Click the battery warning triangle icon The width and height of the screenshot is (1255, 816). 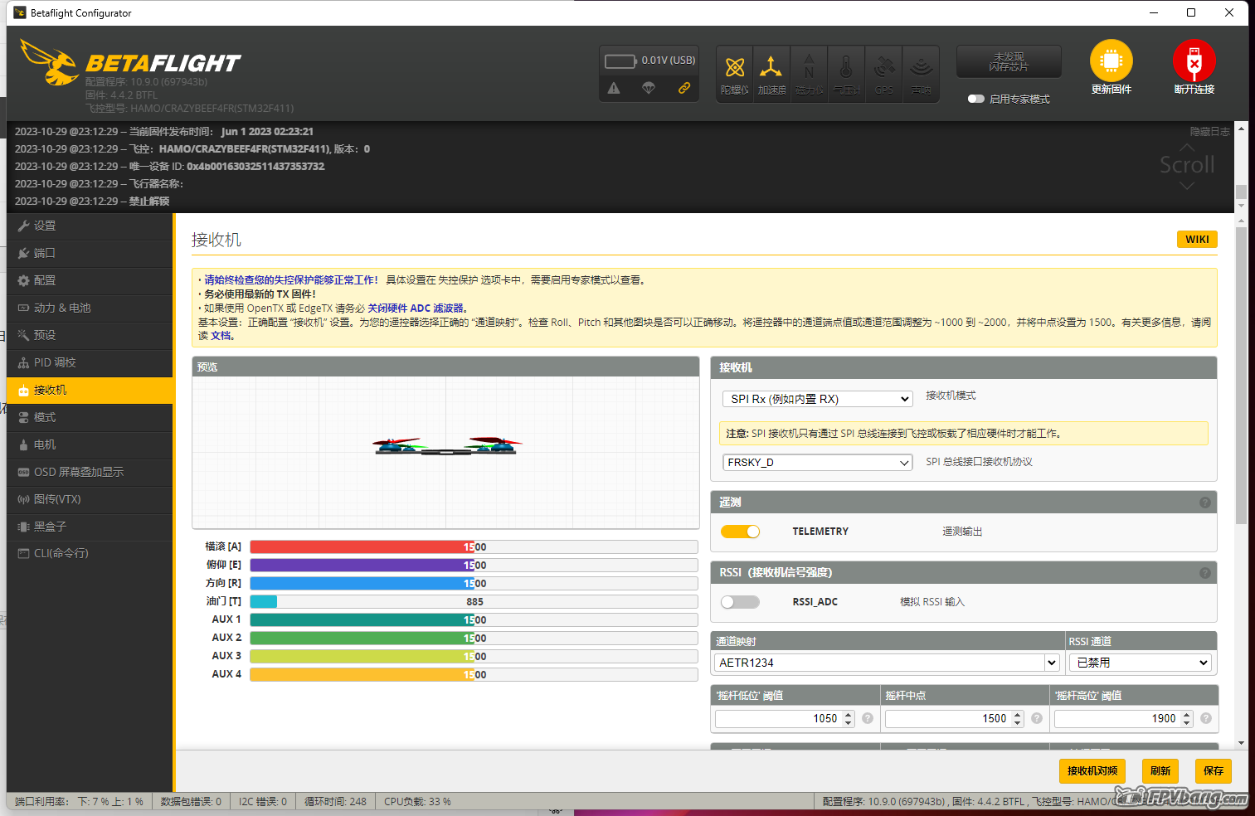(614, 88)
